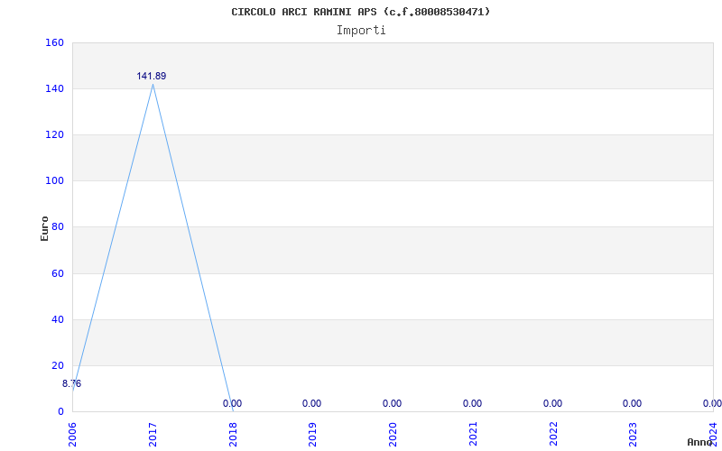722x451 pixels.
Task: Click the Euro y-axis title
Action: click(x=44, y=228)
